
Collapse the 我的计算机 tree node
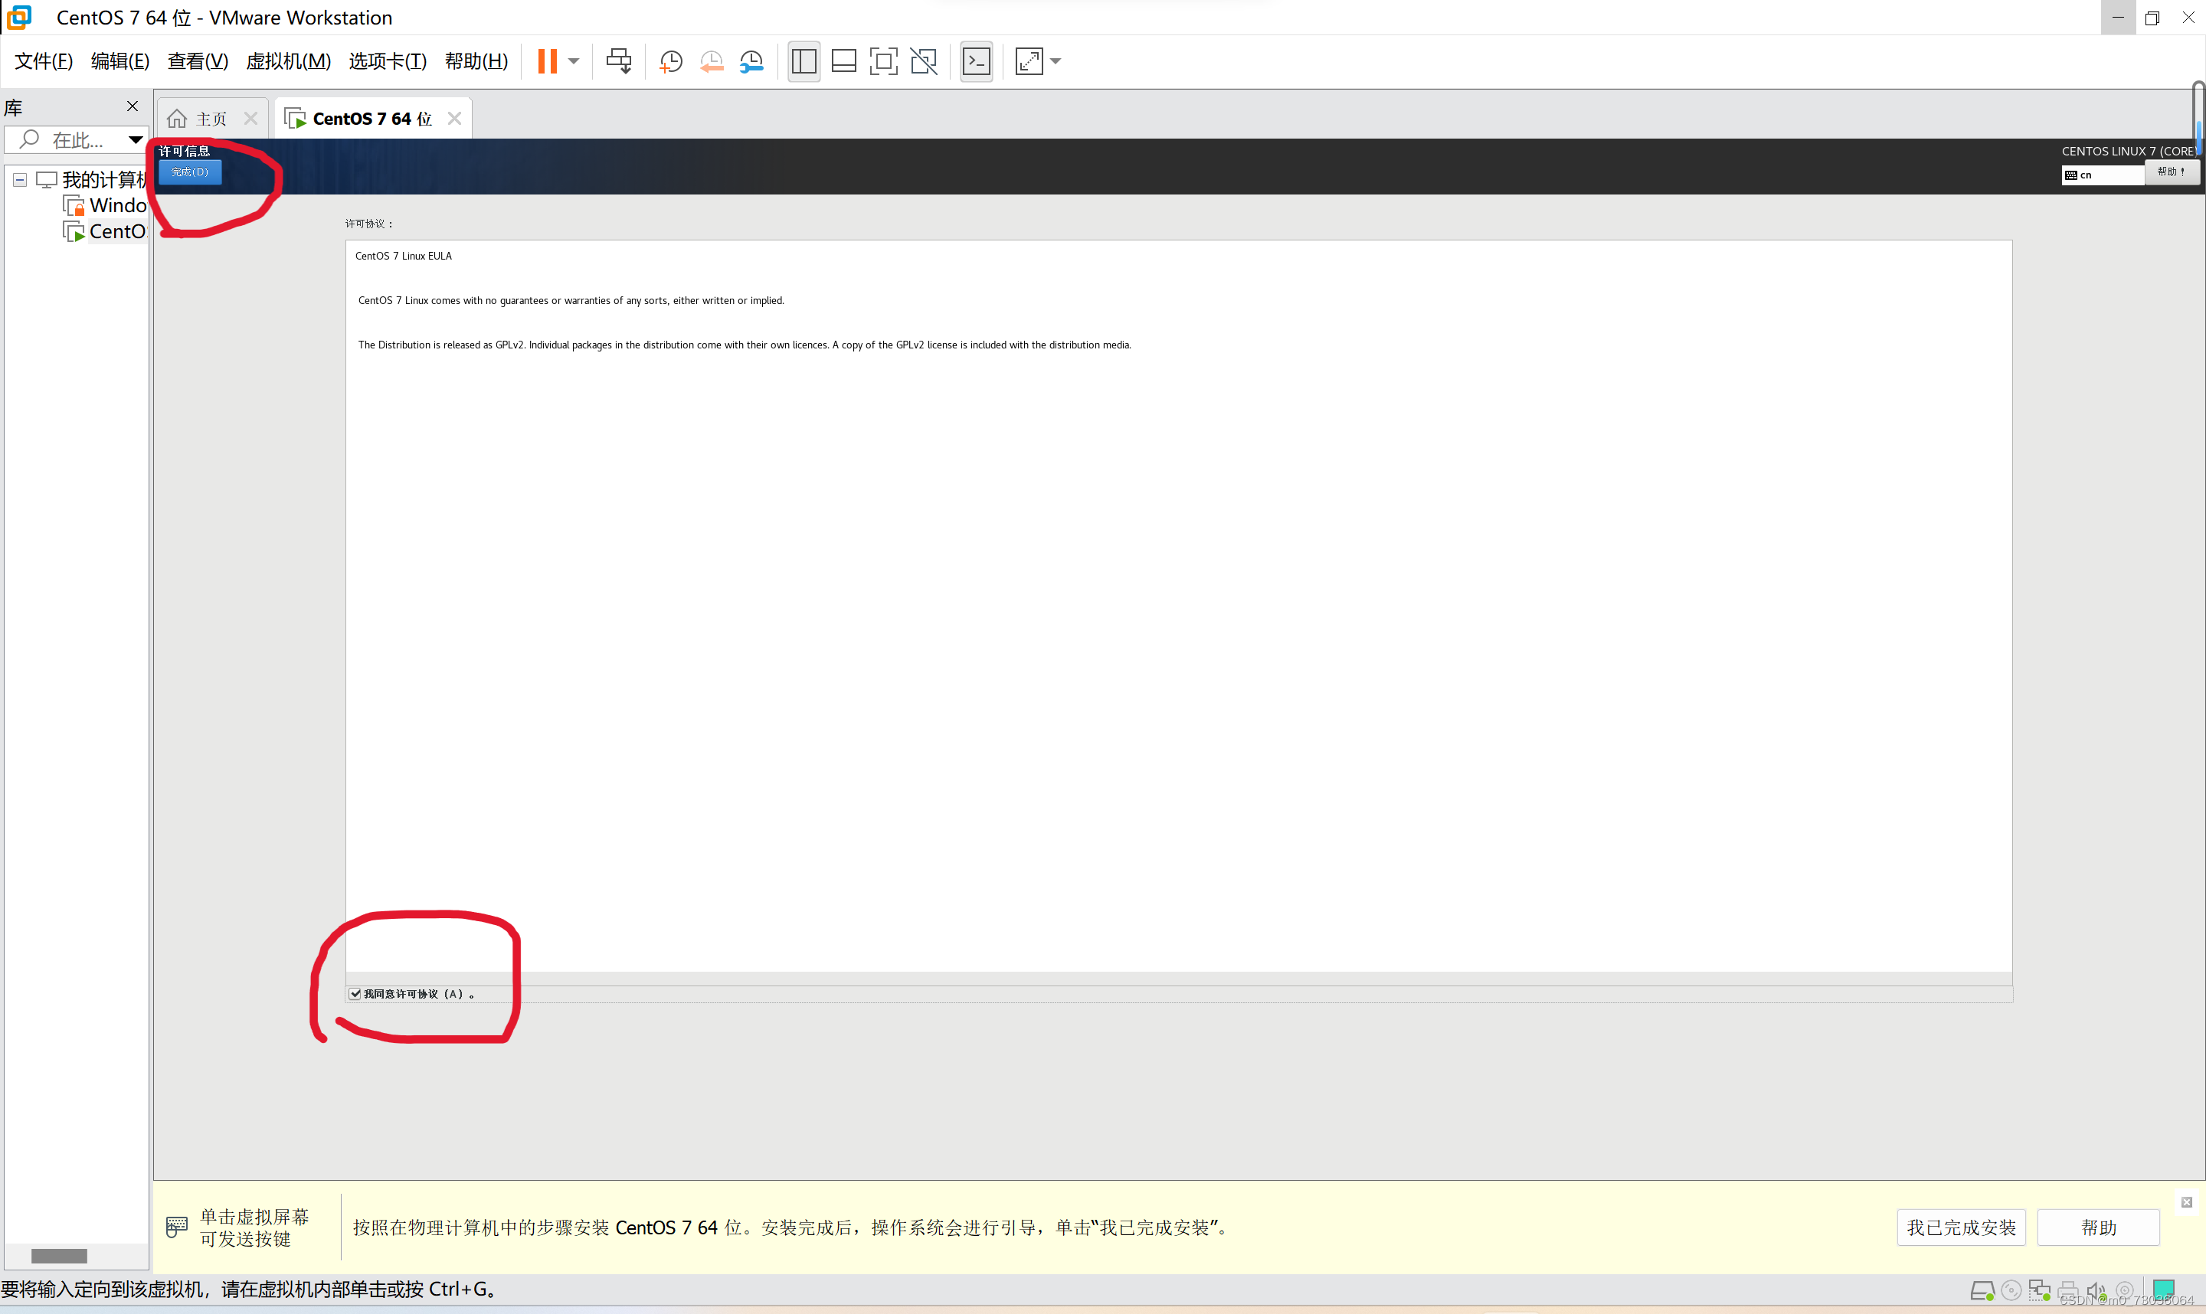pos(19,180)
